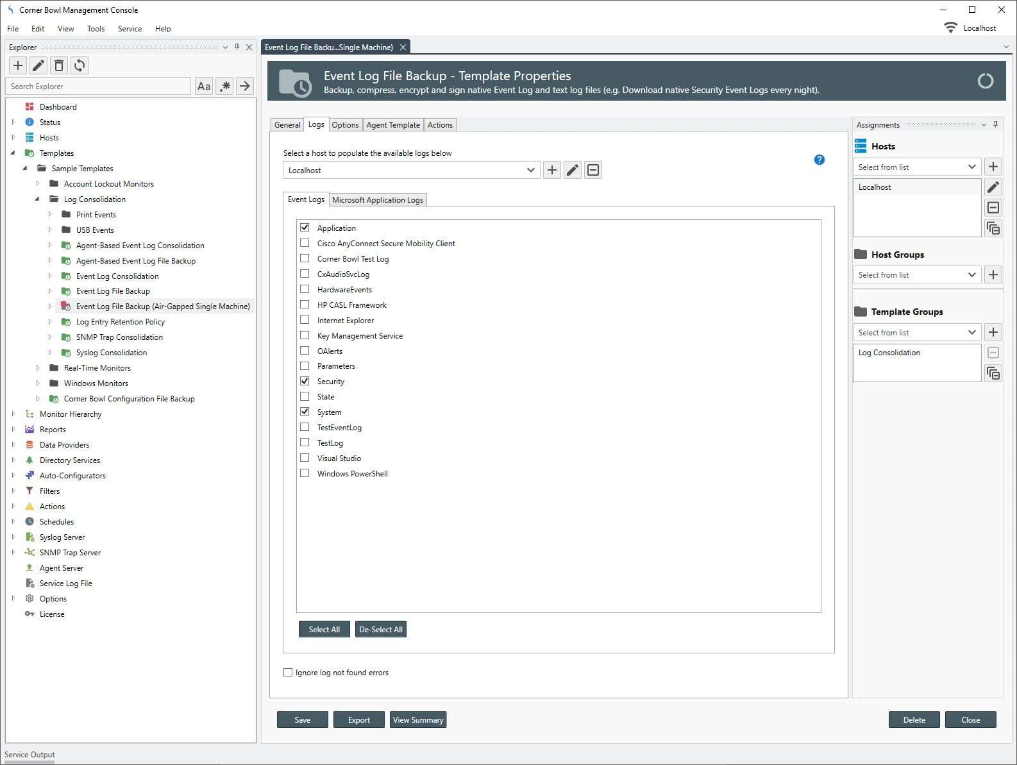Click the View Summary button
Viewport: 1017px width, 765px height.
[x=418, y=720]
